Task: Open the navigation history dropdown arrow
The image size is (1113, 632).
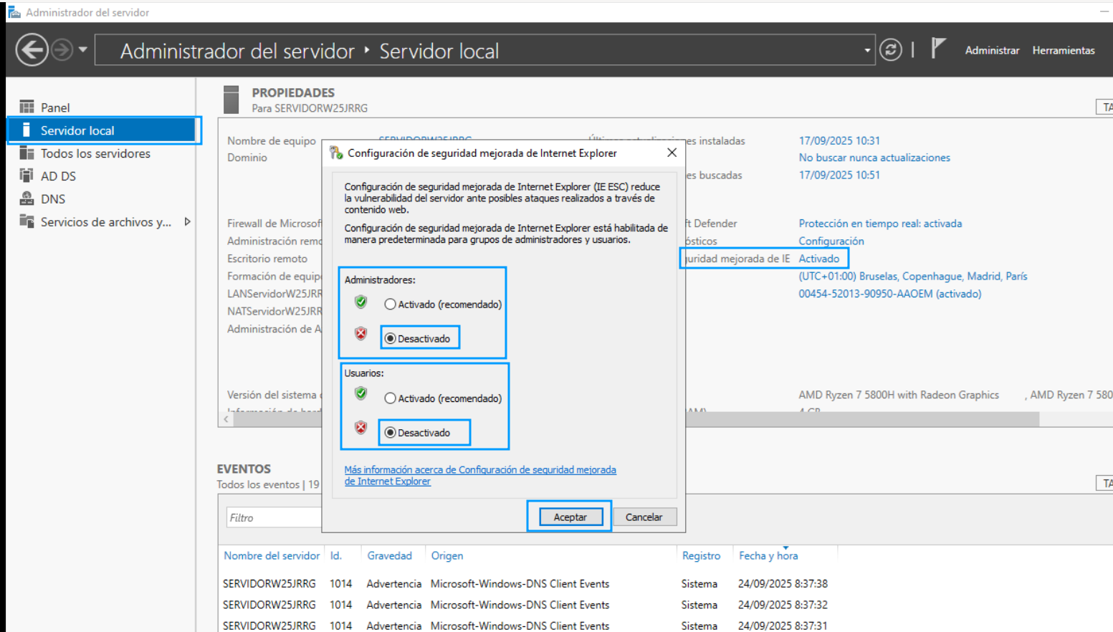Action: (x=83, y=50)
